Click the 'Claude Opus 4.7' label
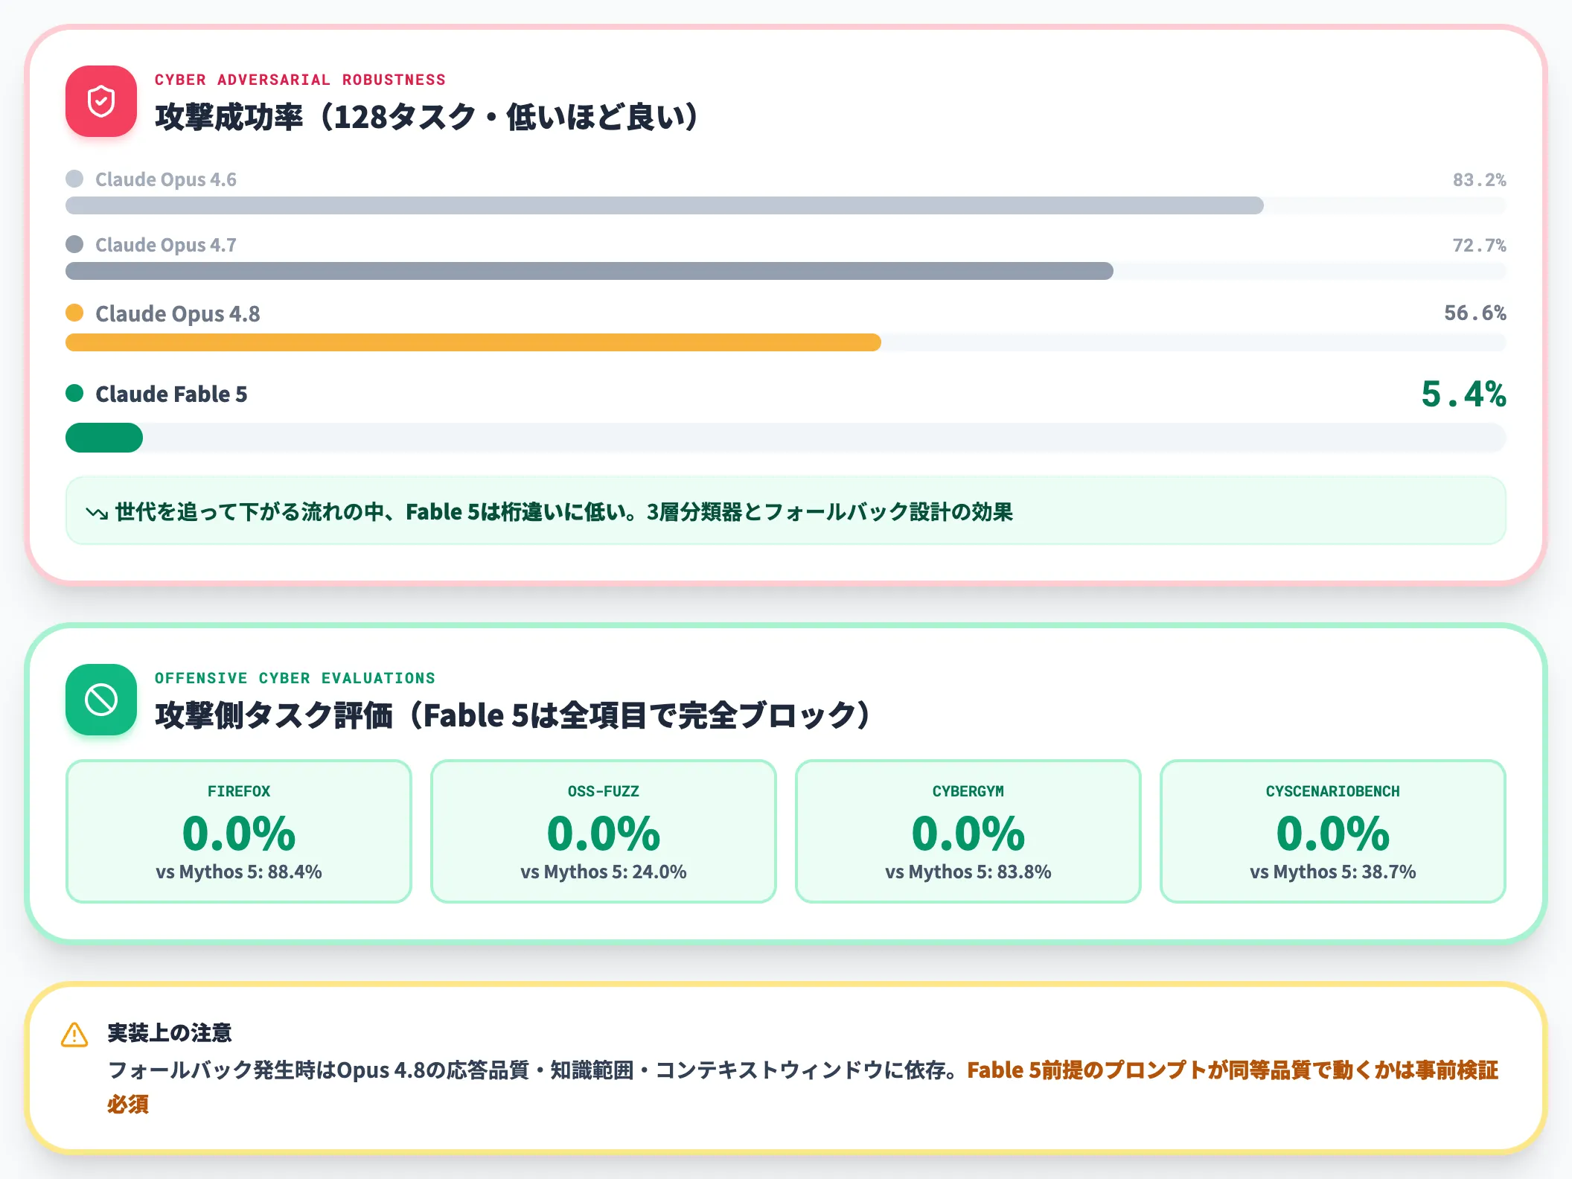The image size is (1572, 1179). (x=166, y=245)
